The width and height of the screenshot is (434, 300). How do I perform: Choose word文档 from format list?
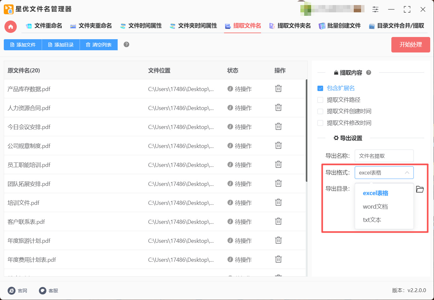click(x=375, y=206)
